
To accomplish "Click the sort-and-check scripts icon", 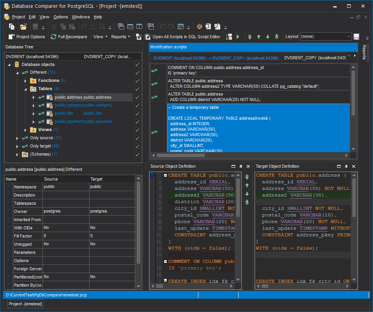I will 229,37.
